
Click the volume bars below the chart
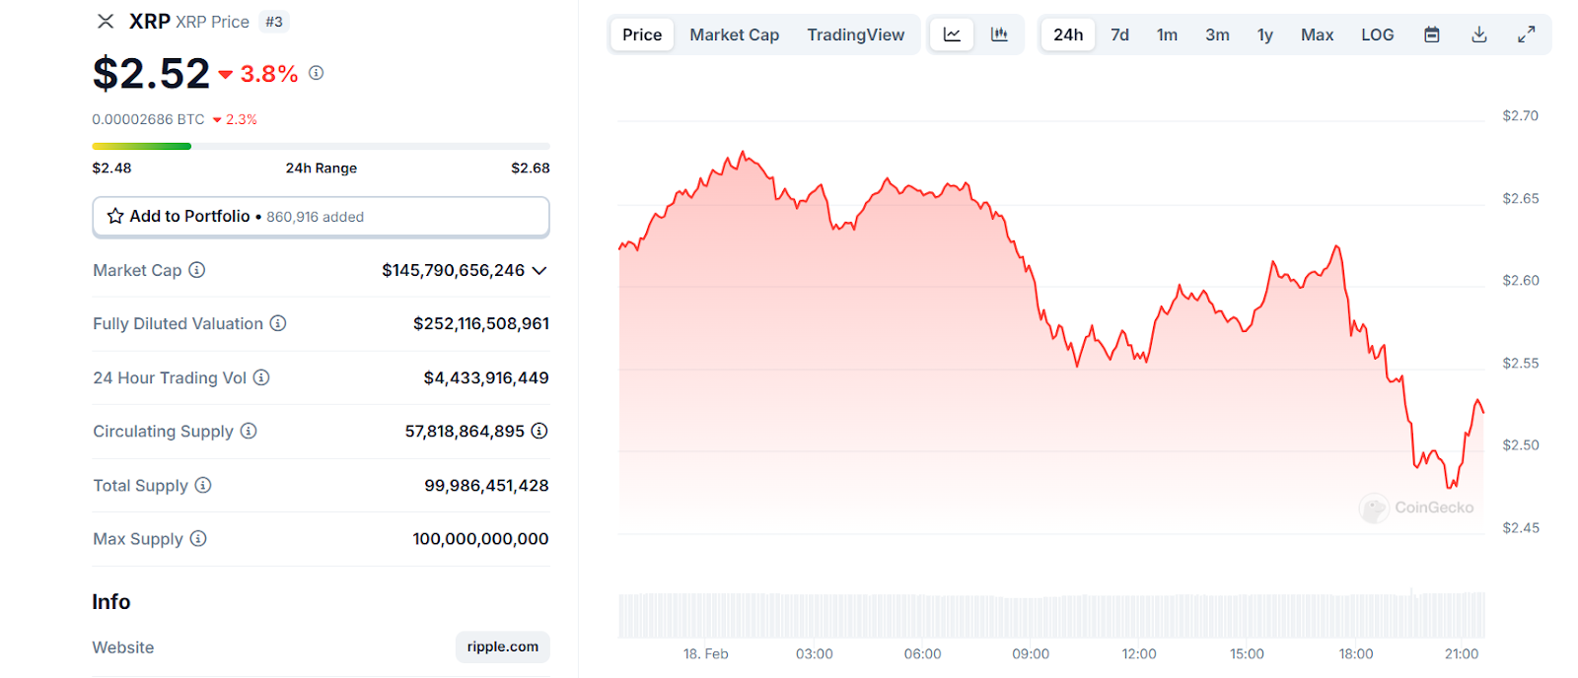pos(1051,615)
